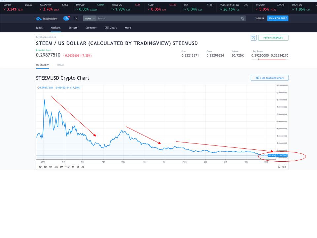Image resolution: width=317 pixels, height=238 pixels.
Task: Click the DXY ticker item
Action: point(198,7)
